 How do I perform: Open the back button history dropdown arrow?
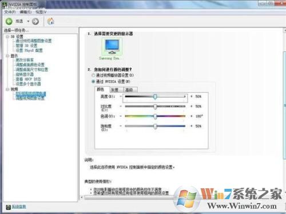click(28, 21)
